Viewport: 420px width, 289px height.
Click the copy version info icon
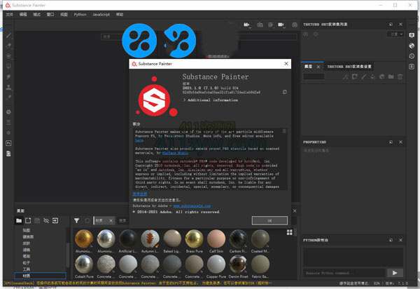pos(284,91)
